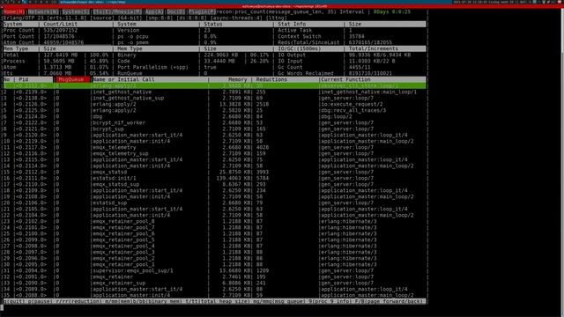Select the emqx_retainer_sup process
Screen dimensions: 564x317
[x=119, y=283]
